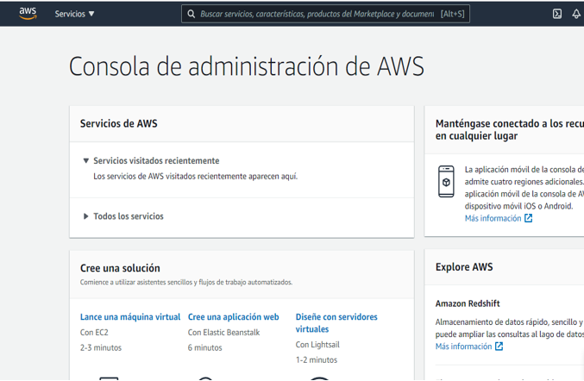Open Más información link under Amazon Redshift
584x381 pixels.
463,347
